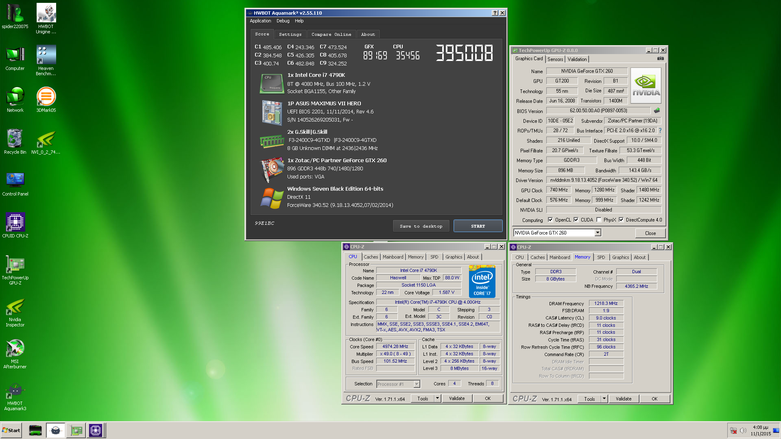Open the Debug menu in Aquamark
Screen dimensions: 781x439
coord(283,21)
